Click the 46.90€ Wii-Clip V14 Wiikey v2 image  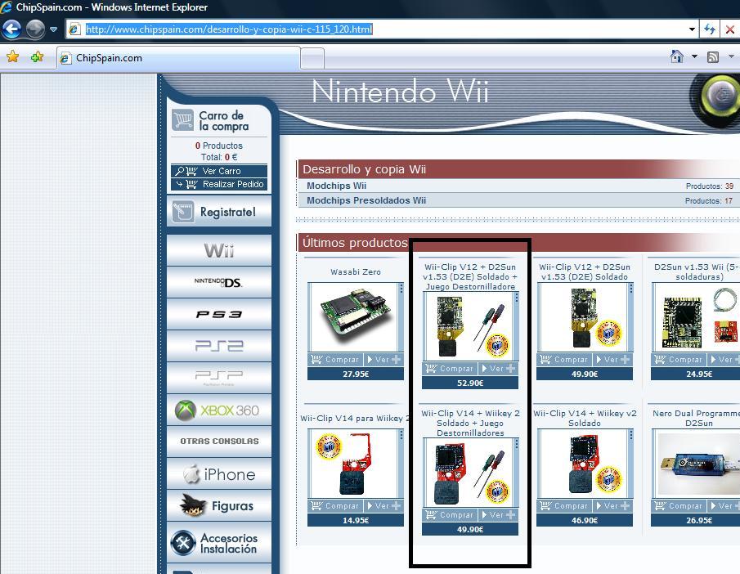click(585, 464)
